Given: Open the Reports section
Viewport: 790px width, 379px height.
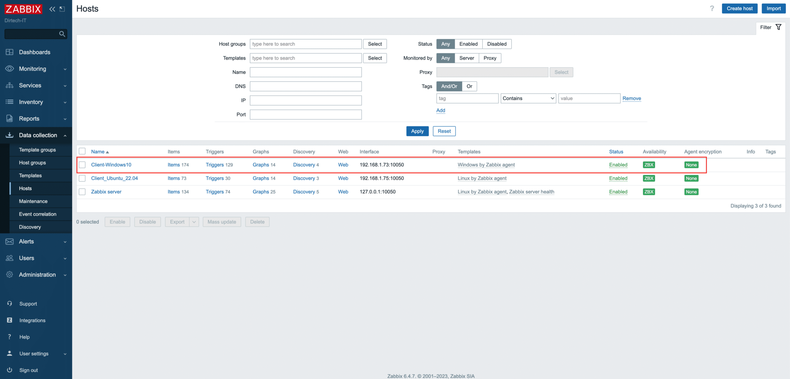Looking at the screenshot, I should pos(29,118).
